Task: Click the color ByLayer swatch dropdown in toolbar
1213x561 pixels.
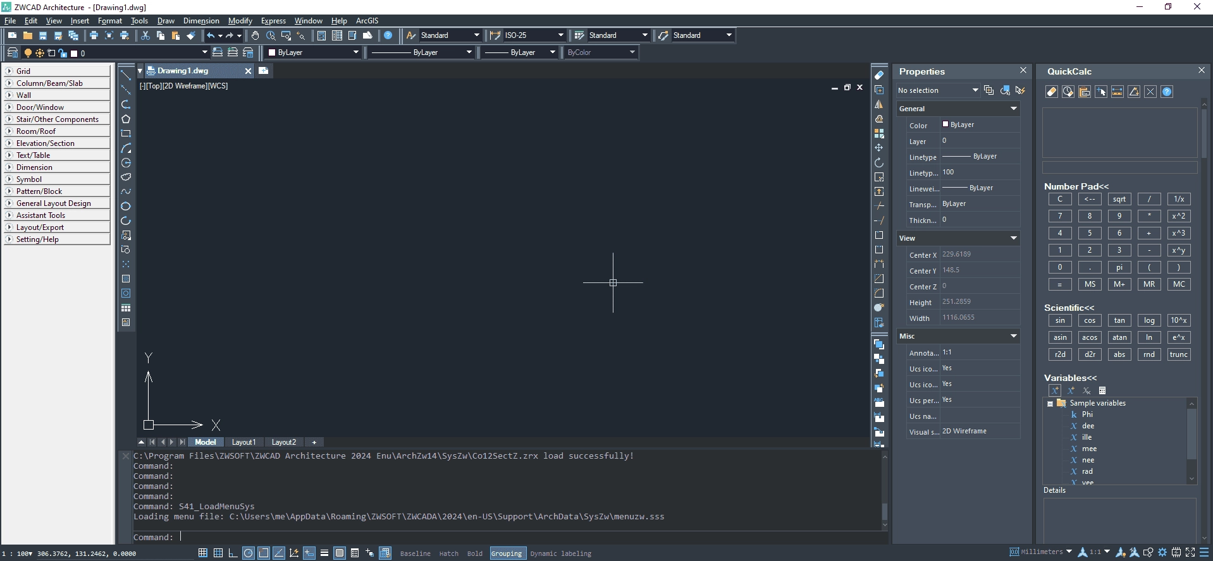Action: [313, 52]
